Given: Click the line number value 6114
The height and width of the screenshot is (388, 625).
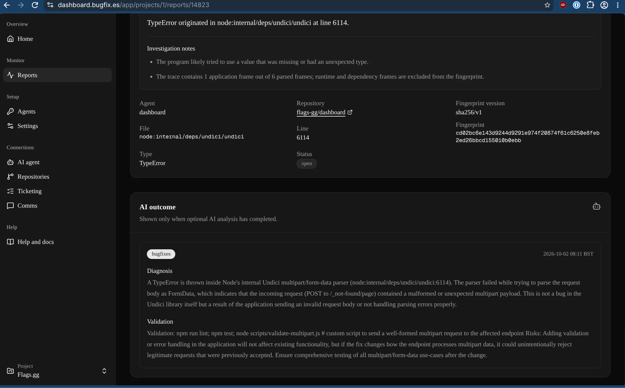Looking at the screenshot, I should pyautogui.click(x=303, y=138).
